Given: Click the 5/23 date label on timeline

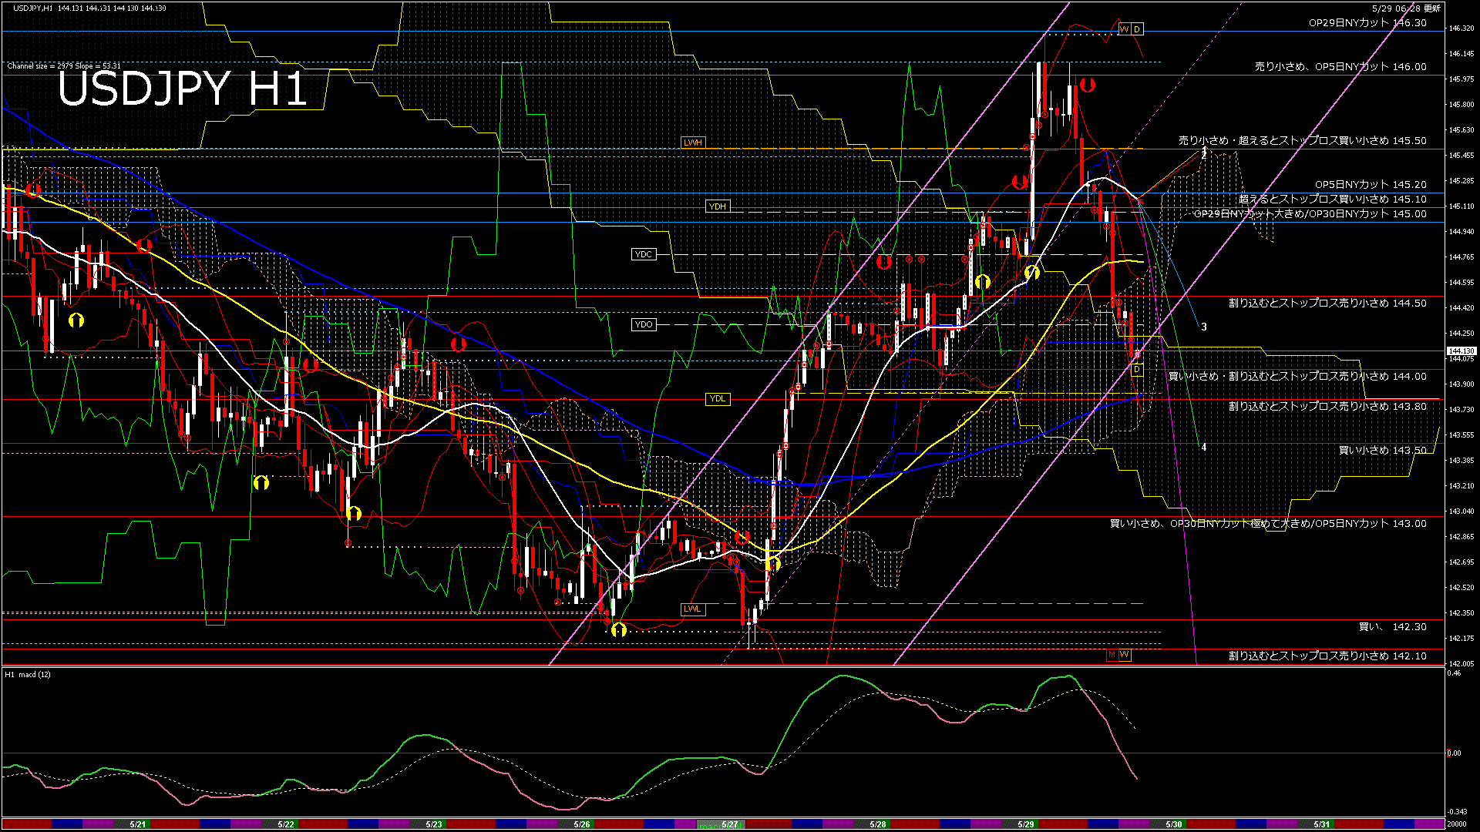Looking at the screenshot, I should point(434,824).
